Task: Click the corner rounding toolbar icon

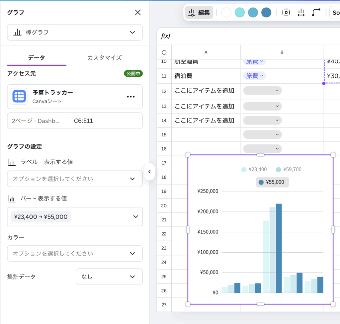Action: click(x=316, y=13)
